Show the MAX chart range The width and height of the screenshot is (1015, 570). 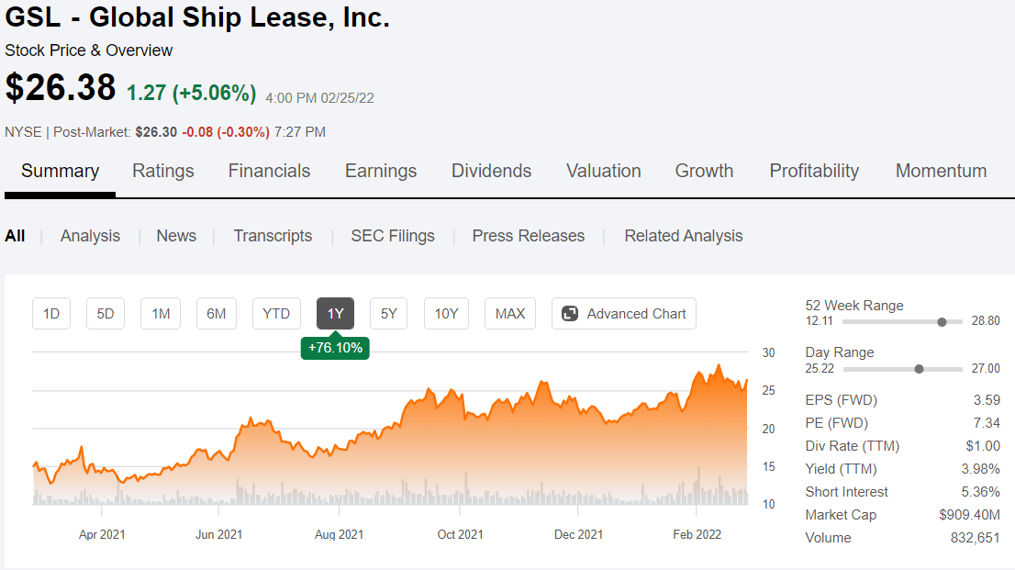[x=510, y=314]
